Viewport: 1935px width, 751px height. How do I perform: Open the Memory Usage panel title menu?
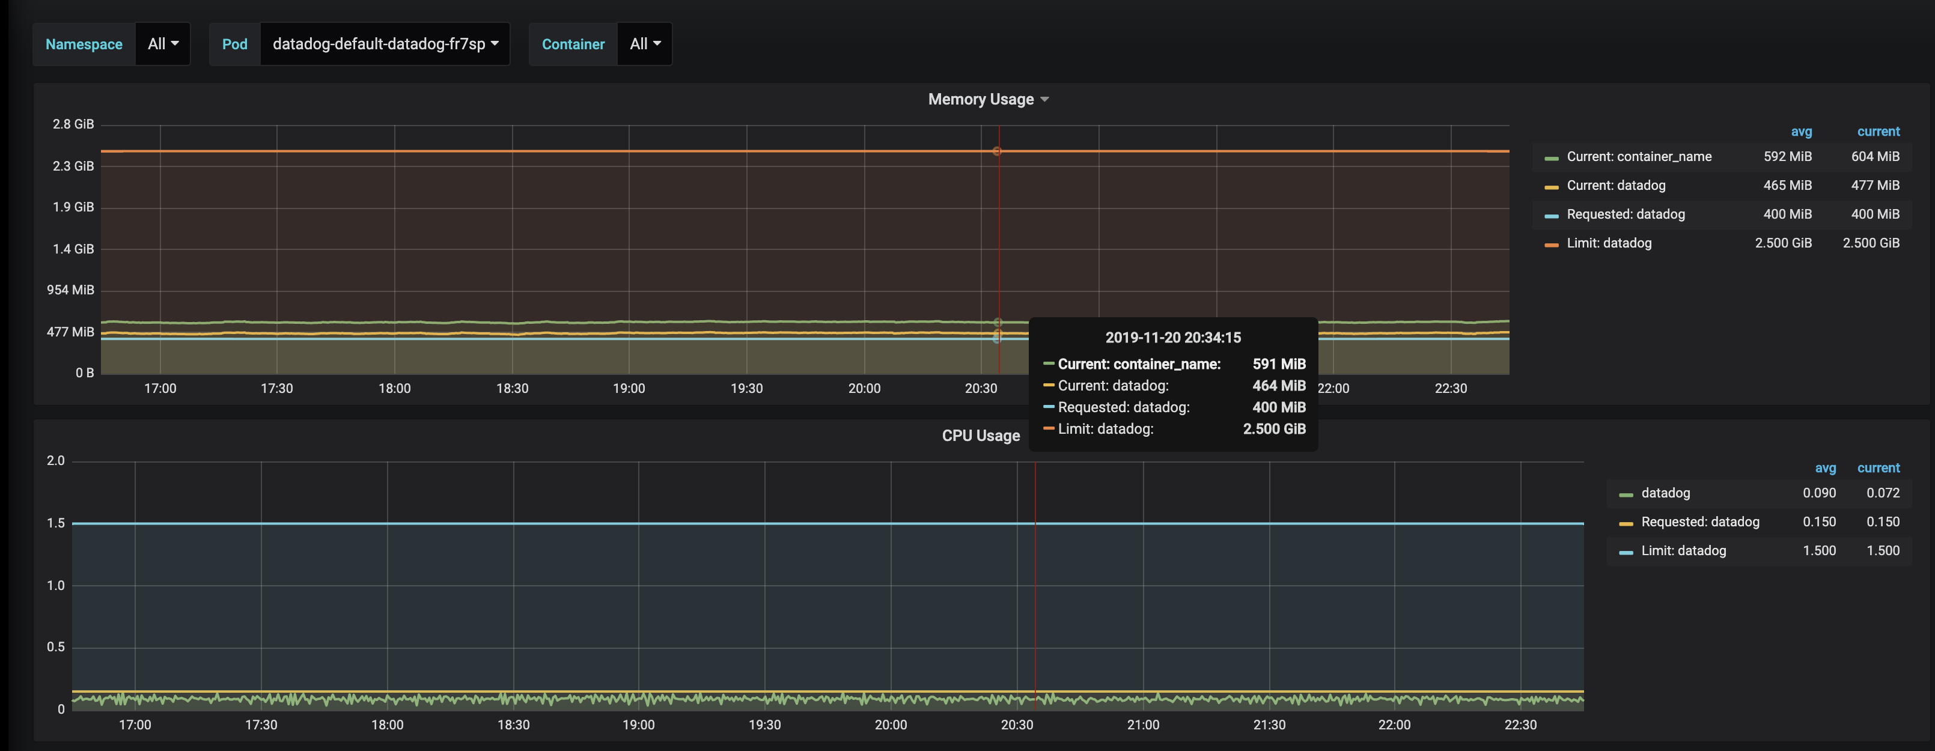click(x=987, y=99)
